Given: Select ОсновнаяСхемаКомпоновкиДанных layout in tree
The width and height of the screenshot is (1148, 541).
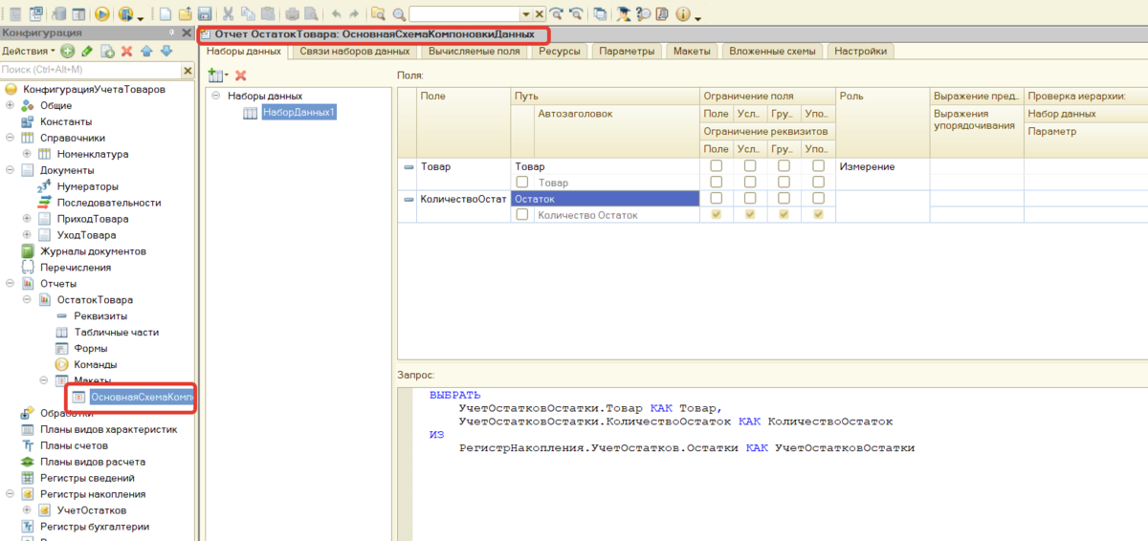Looking at the screenshot, I should coord(142,398).
